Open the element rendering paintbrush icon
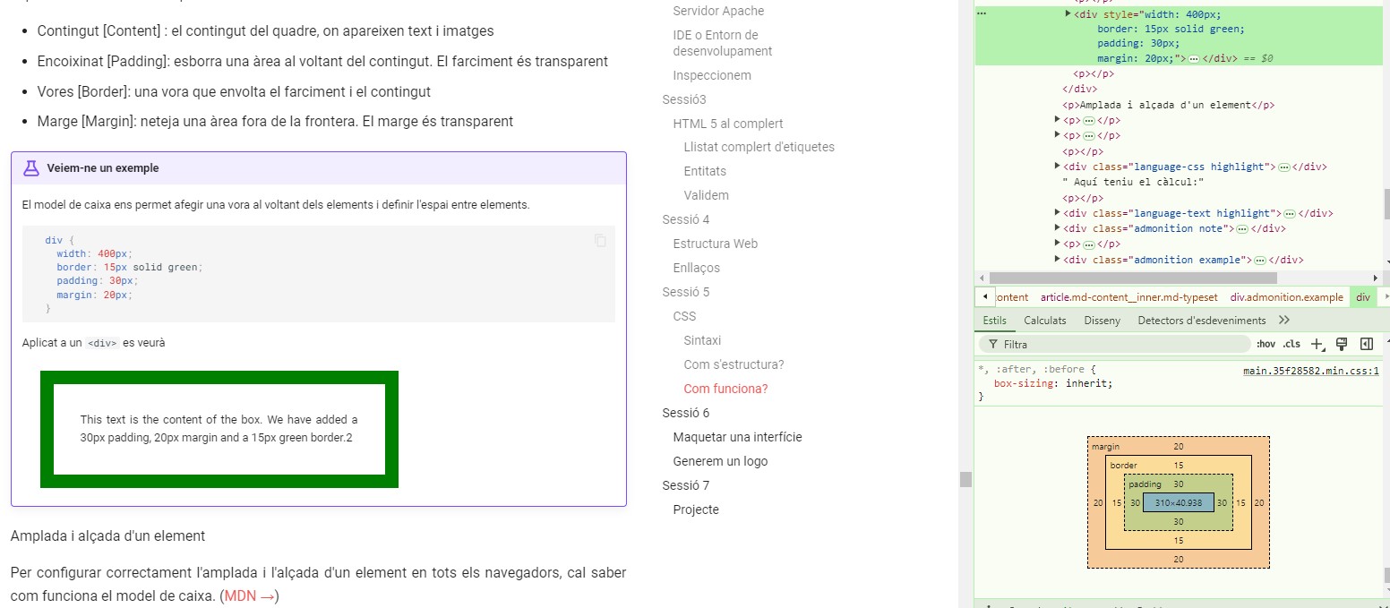1390x608 pixels. pyautogui.click(x=1342, y=344)
